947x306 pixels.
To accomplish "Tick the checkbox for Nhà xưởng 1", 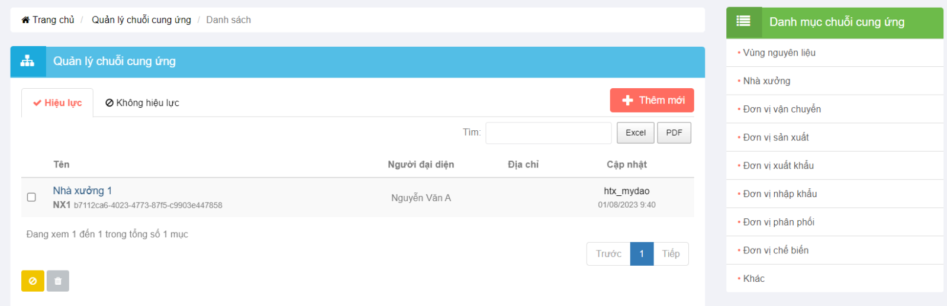I will [31, 197].
